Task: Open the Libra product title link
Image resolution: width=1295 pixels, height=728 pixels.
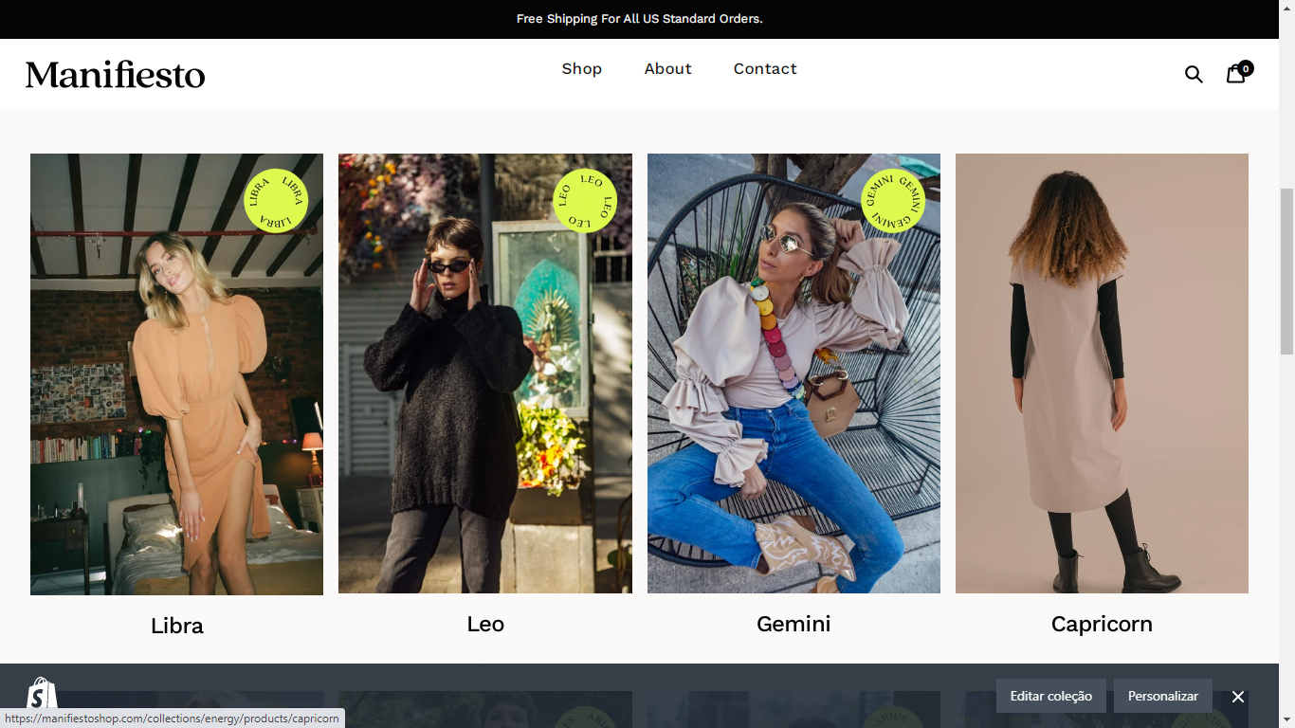Action: [x=177, y=626]
